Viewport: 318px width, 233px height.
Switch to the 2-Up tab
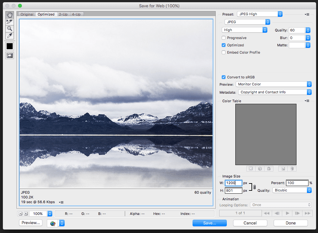(x=63, y=14)
